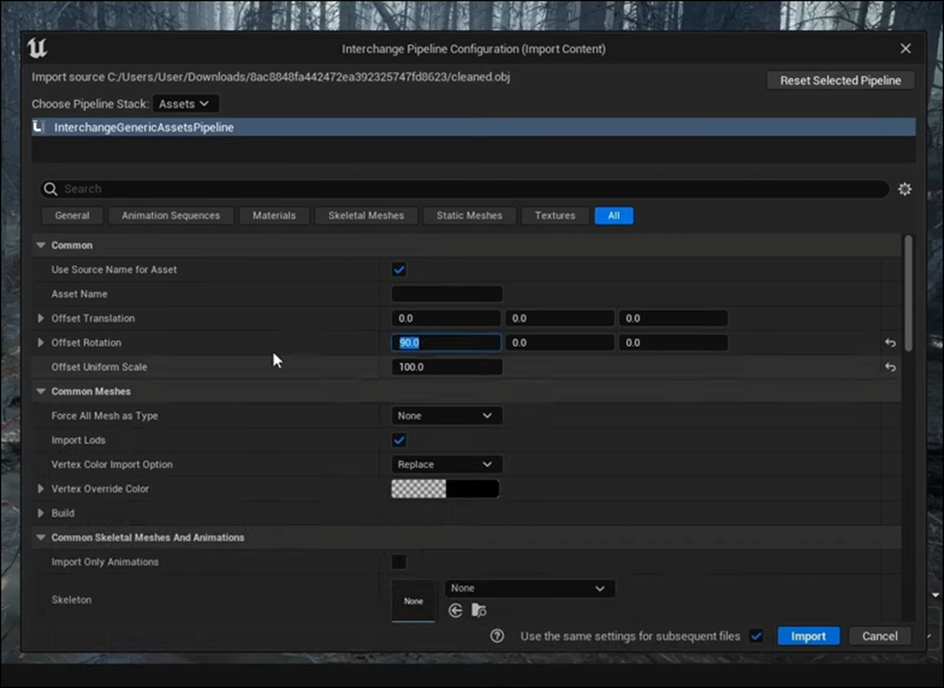The height and width of the screenshot is (688, 944).
Task: Switch to the Static Meshes tab
Action: click(469, 216)
